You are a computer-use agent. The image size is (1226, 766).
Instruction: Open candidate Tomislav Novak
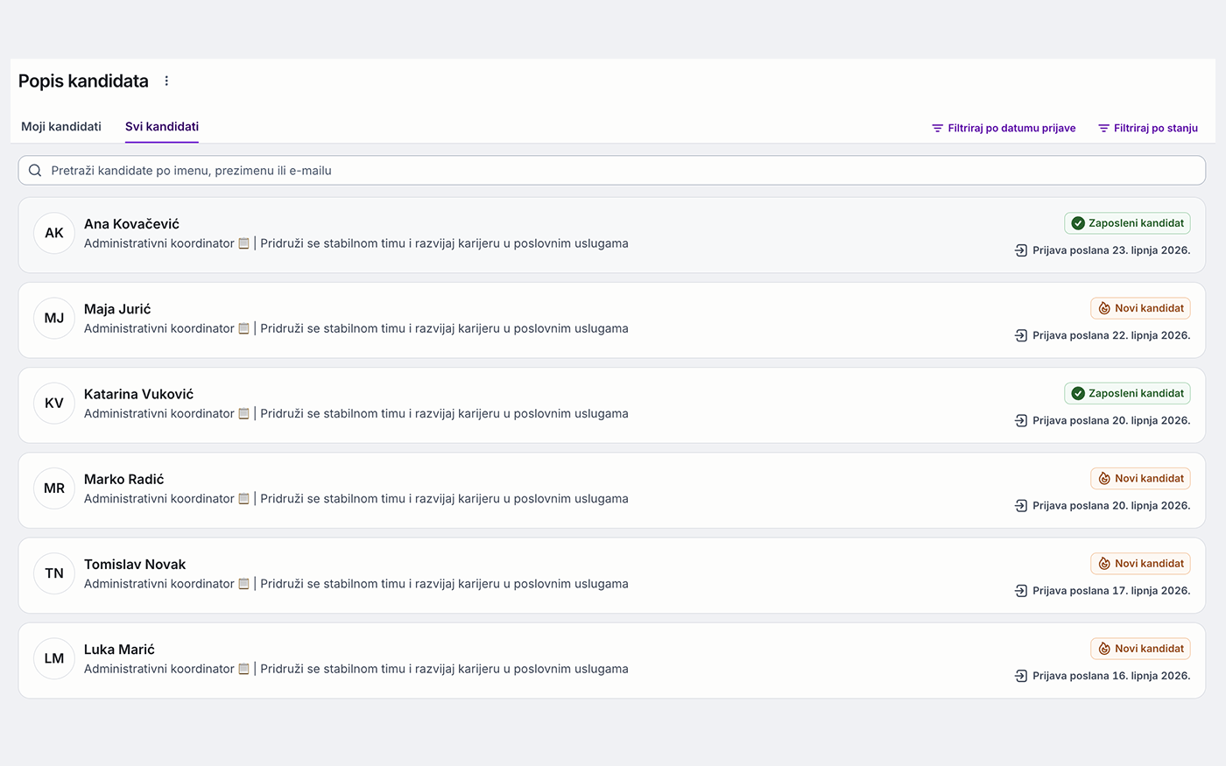[x=612, y=574]
